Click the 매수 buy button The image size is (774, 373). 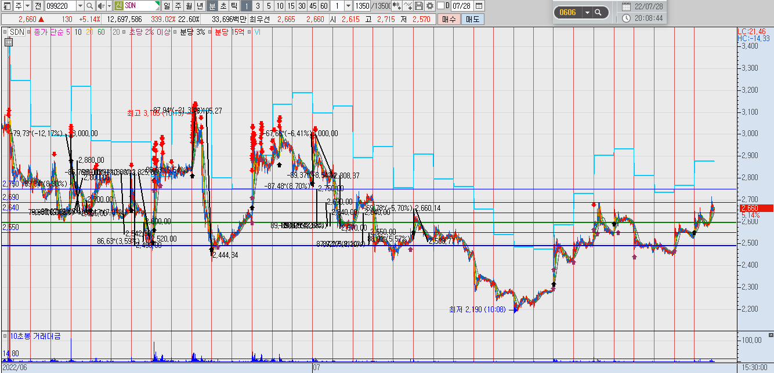tap(449, 19)
